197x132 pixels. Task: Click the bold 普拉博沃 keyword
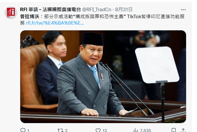(30, 17)
